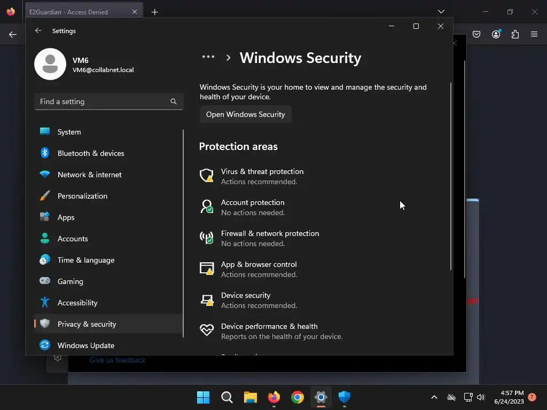
Task: Click Firefox browser back arrow
Action: pyautogui.click(x=13, y=34)
